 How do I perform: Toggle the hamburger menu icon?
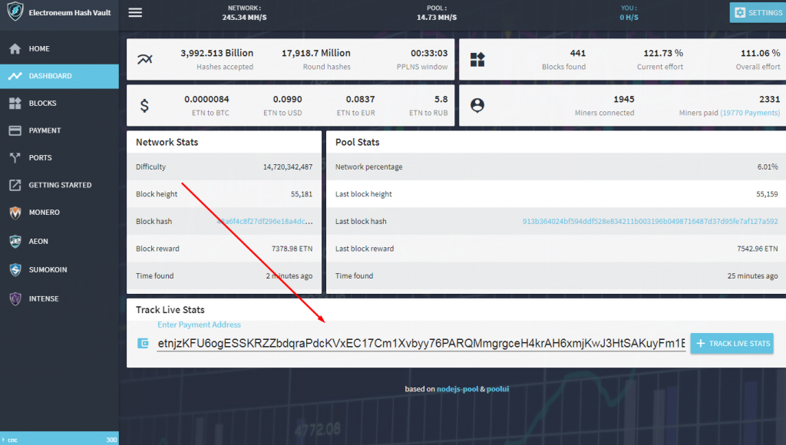click(x=135, y=12)
